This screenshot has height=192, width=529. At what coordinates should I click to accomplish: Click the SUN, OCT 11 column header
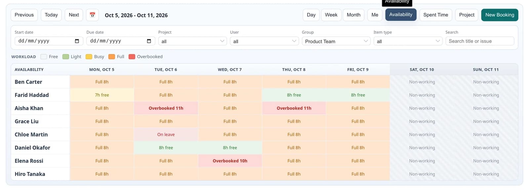coord(486,69)
